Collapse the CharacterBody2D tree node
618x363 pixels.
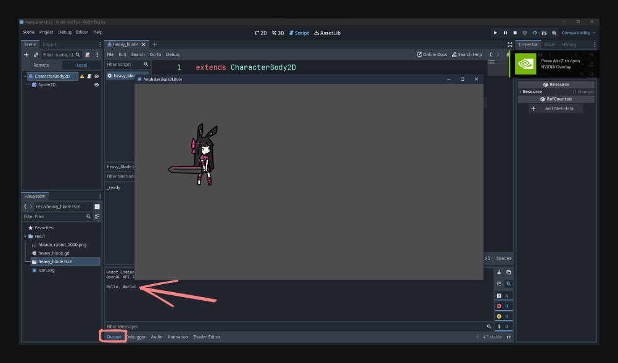[25, 76]
